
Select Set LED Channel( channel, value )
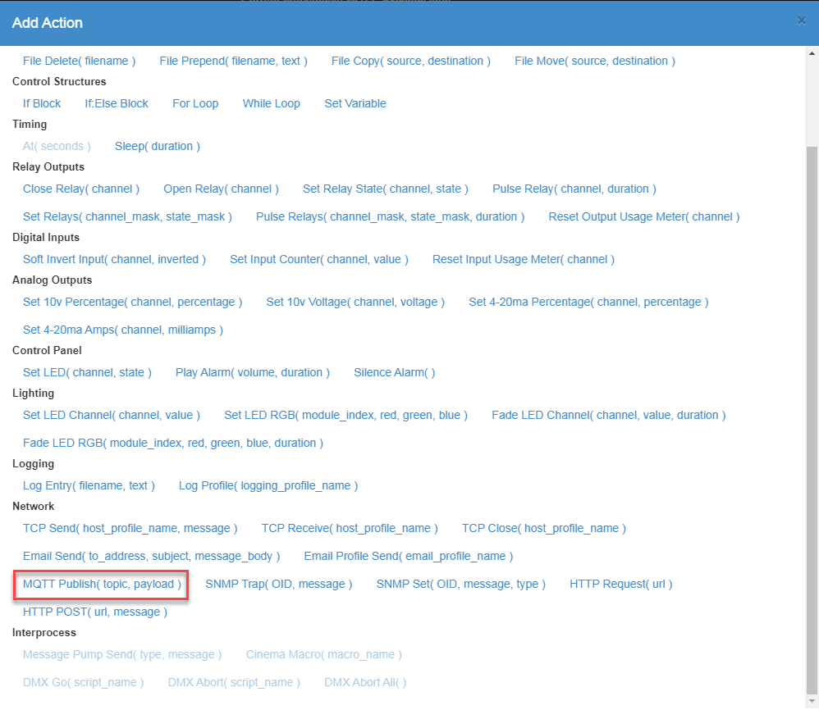(x=112, y=415)
